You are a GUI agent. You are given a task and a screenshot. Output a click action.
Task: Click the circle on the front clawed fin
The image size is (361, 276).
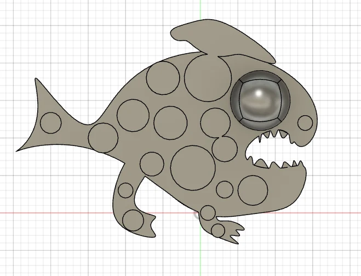click(x=218, y=230)
